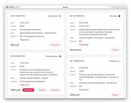This screenshot has width=131, height=103.
Task: Open the Подробнее link on order 2416043160
Action: point(25,85)
